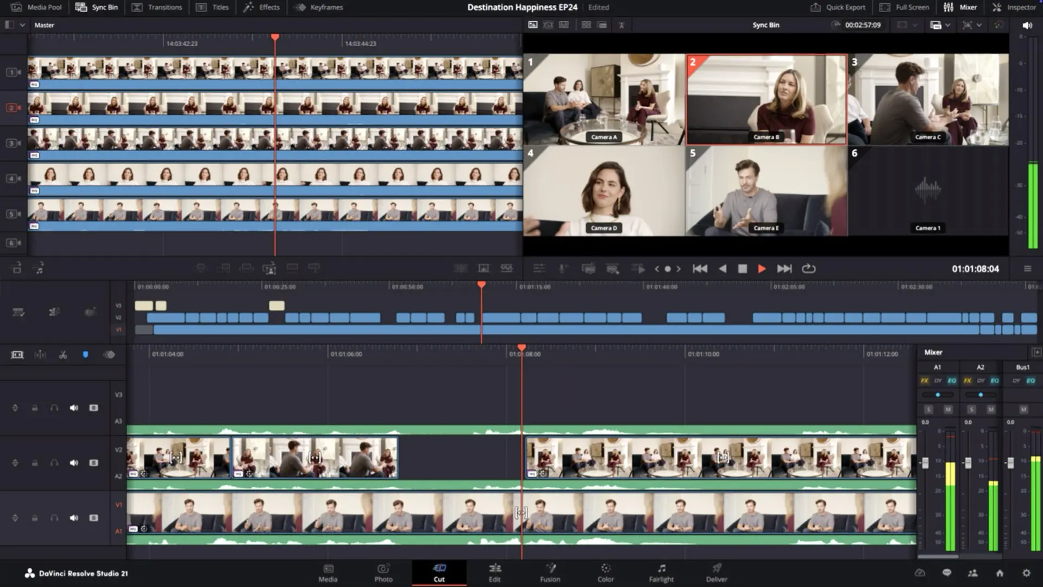Viewport: 1043px width, 587px height.
Task: Switch to the Edit page
Action: (x=494, y=573)
